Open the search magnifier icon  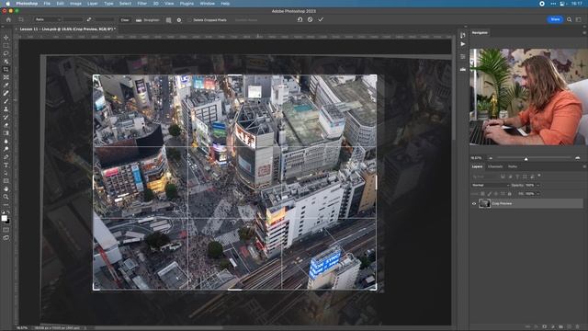coord(570,19)
